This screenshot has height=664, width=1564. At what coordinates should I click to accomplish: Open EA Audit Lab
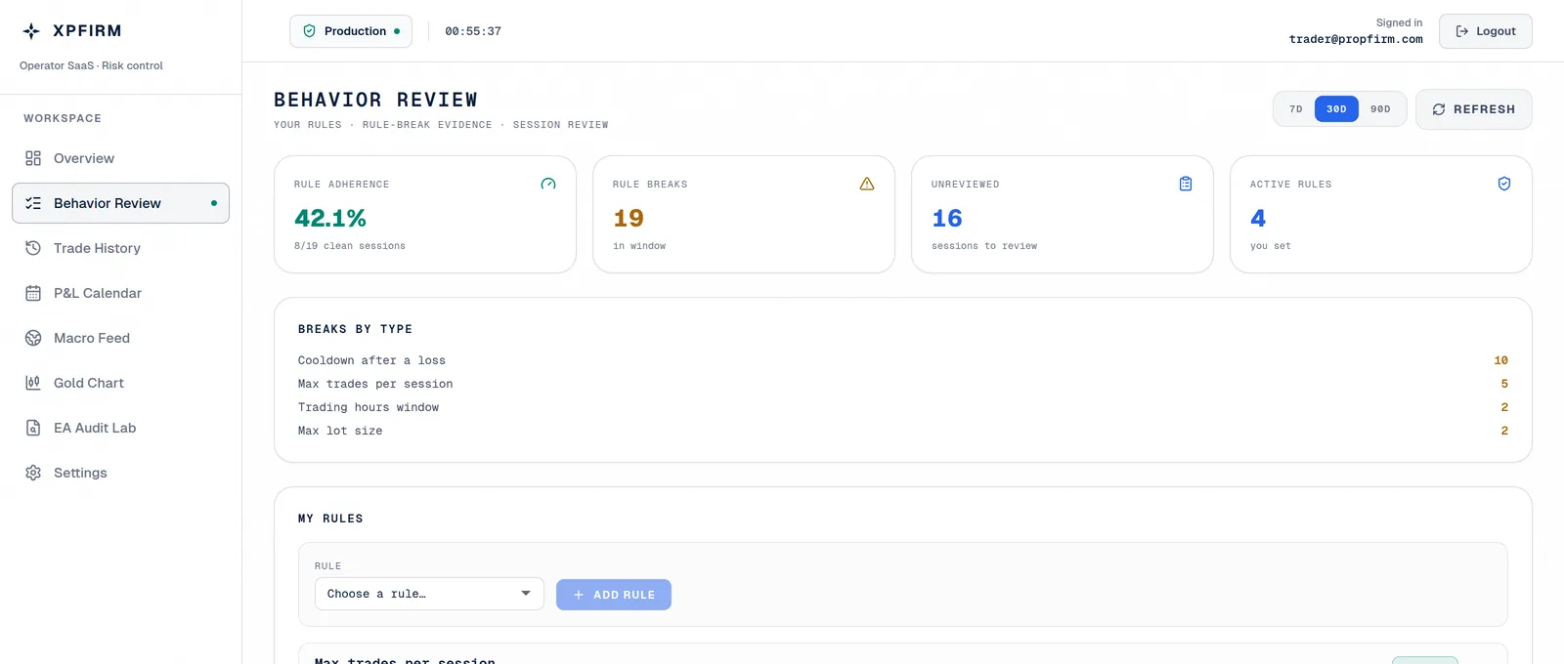point(120,428)
